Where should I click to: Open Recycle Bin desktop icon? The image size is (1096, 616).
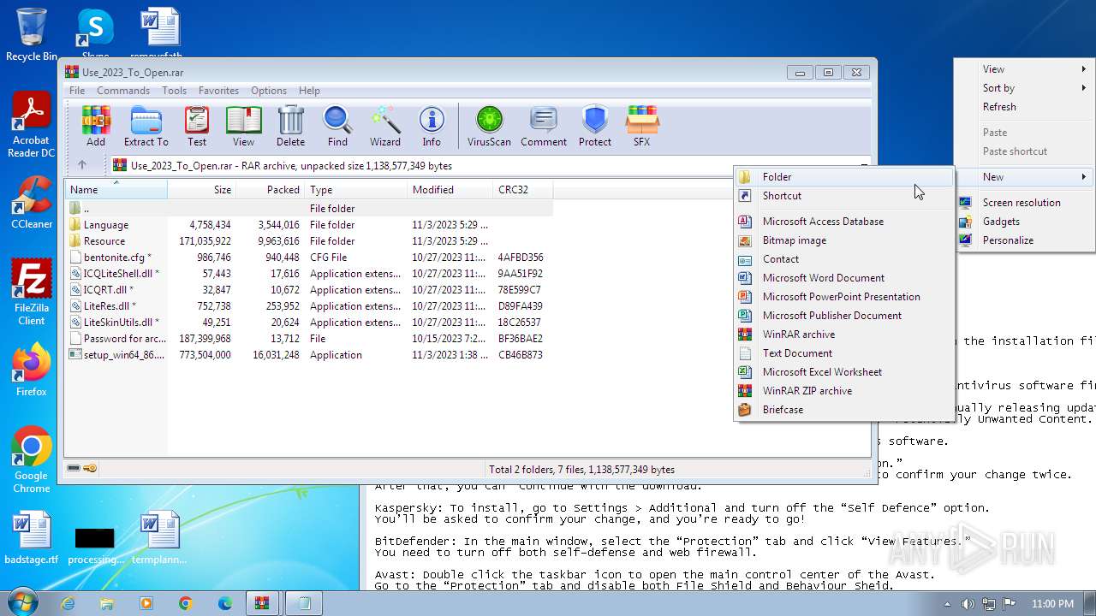(32, 34)
